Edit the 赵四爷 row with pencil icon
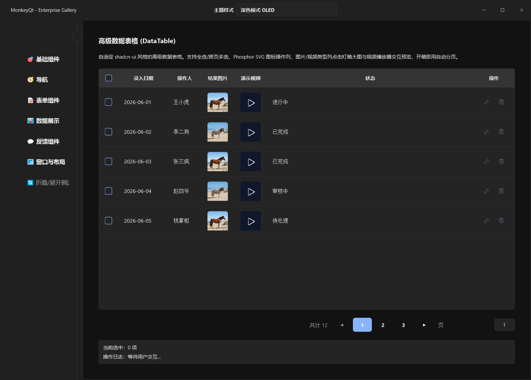 click(x=486, y=191)
